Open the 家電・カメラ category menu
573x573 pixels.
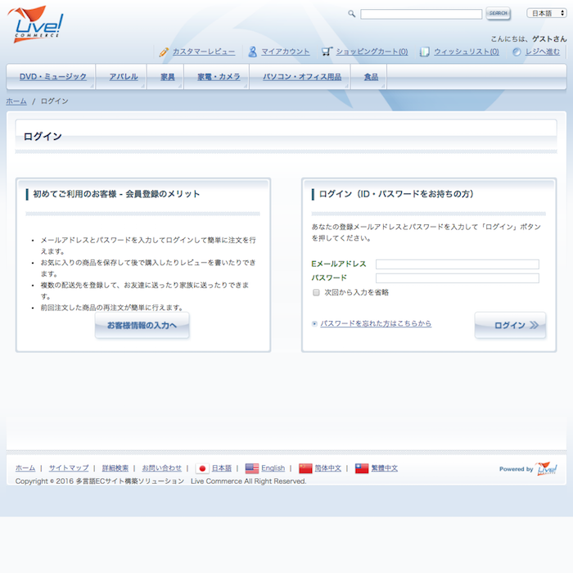tap(219, 77)
